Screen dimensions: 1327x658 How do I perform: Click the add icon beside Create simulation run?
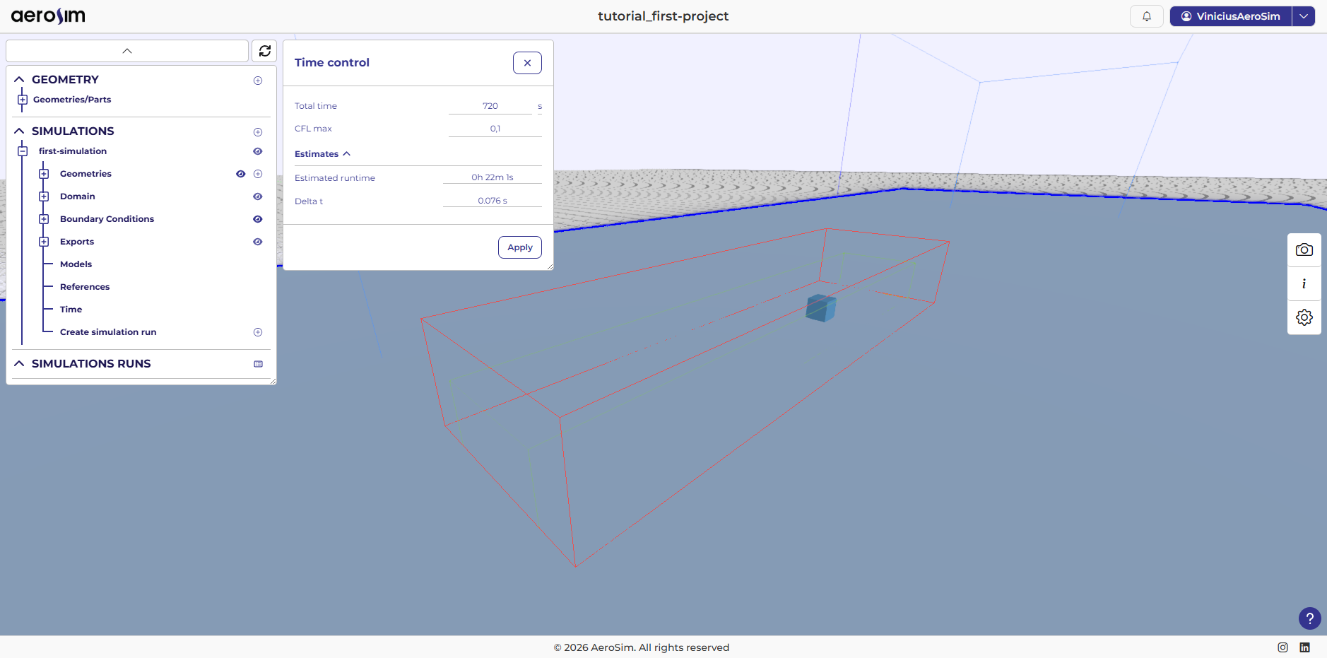258,332
